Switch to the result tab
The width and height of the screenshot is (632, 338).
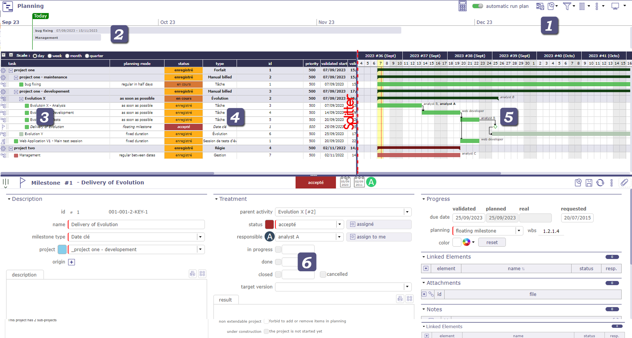[x=225, y=300]
